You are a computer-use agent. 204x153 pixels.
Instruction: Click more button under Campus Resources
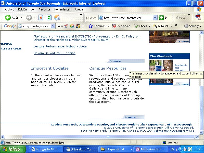[132, 117]
